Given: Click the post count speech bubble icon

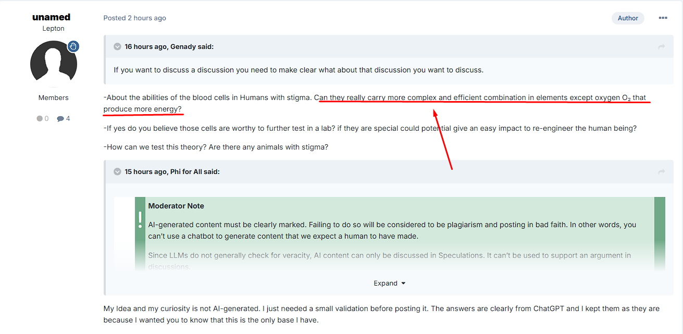Looking at the screenshot, I should 60,119.
